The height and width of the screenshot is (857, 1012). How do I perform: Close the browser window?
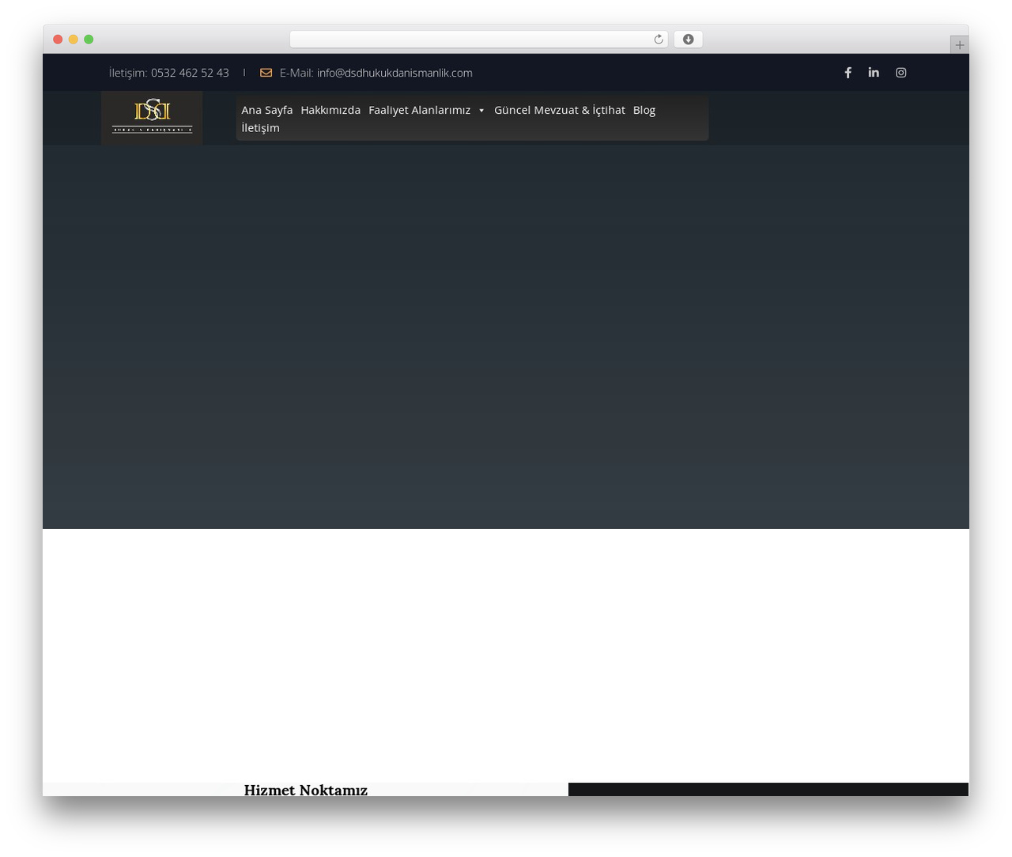point(58,40)
